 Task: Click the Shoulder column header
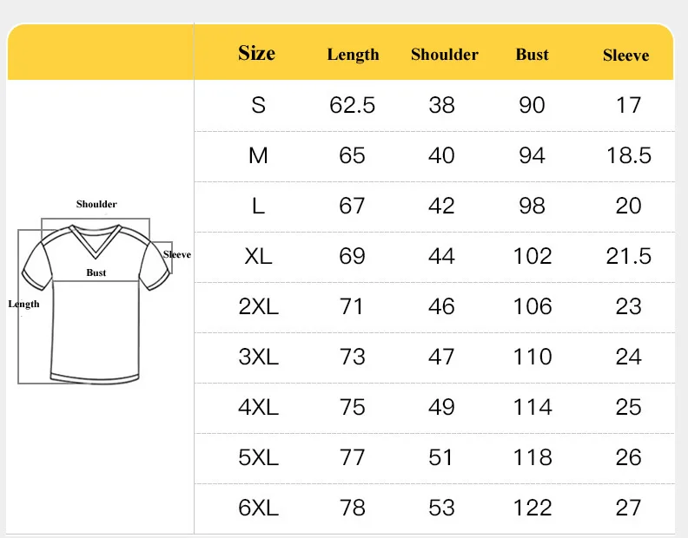(445, 55)
